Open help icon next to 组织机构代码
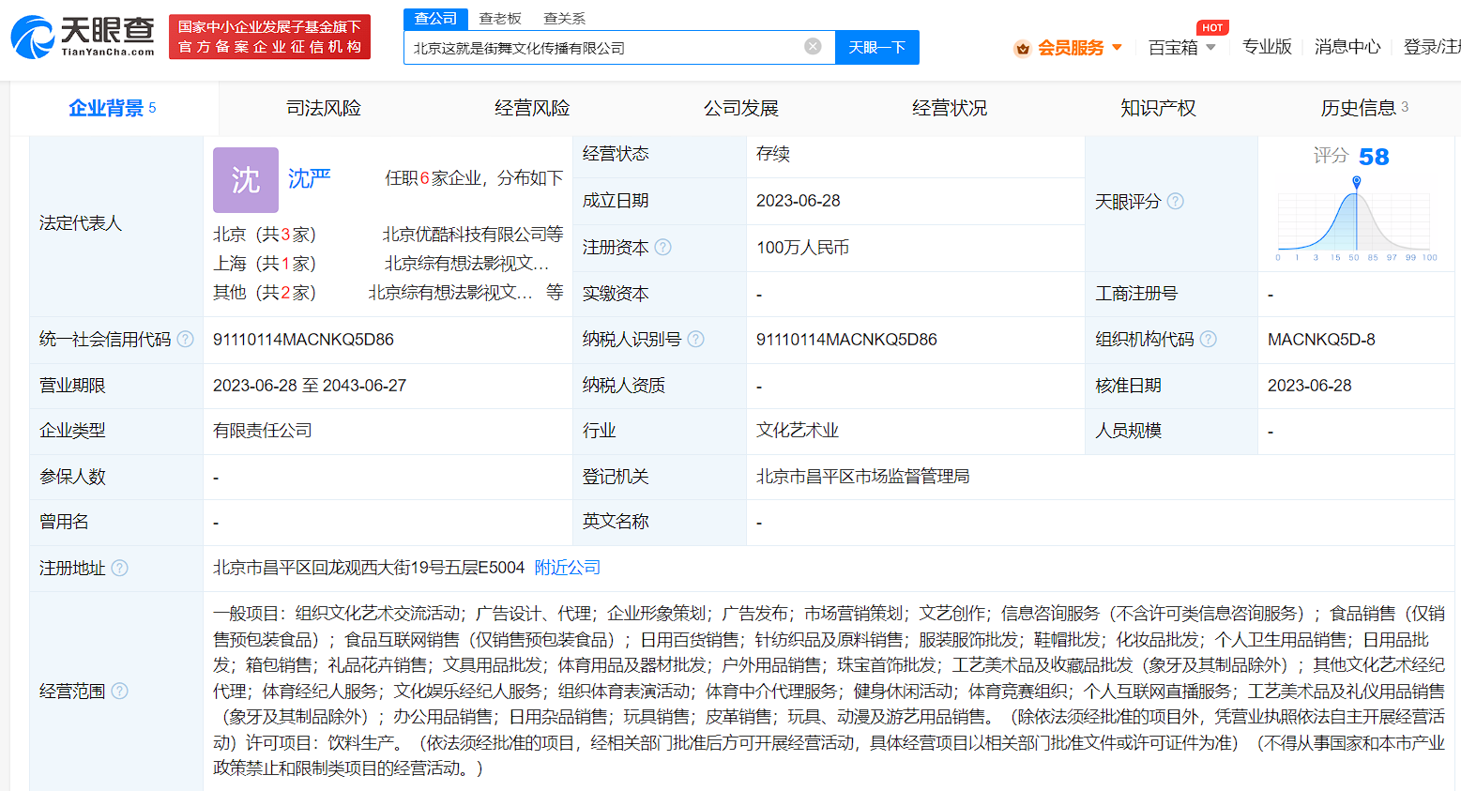Image resolution: width=1461 pixels, height=791 pixels. tap(1209, 339)
